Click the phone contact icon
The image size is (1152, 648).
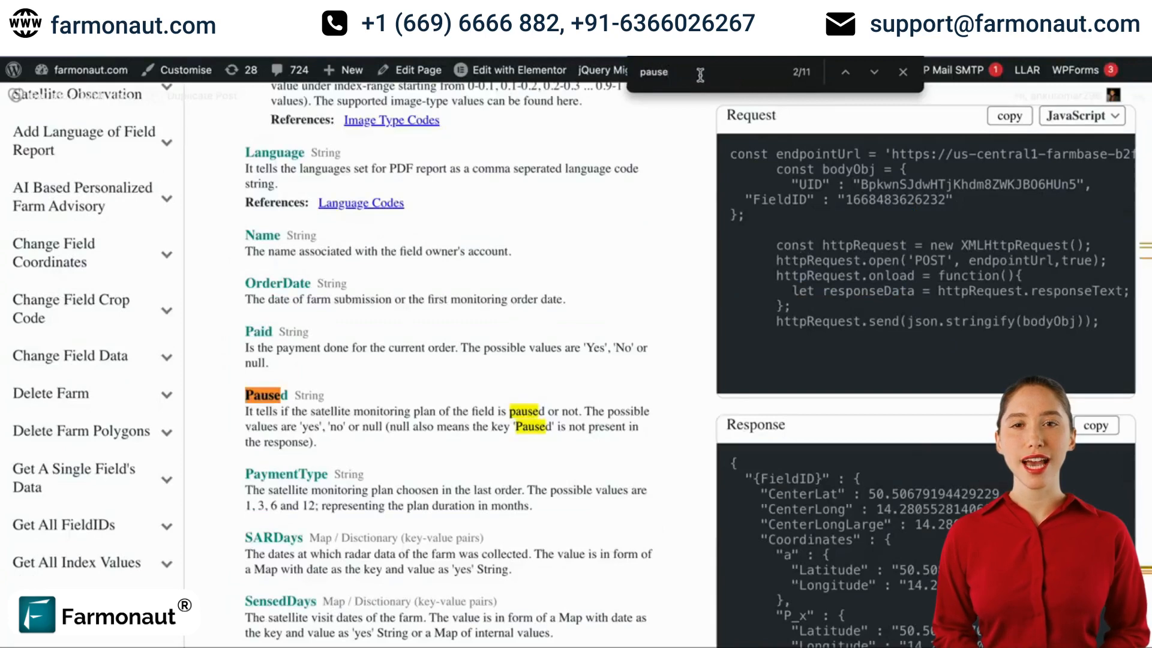(334, 22)
